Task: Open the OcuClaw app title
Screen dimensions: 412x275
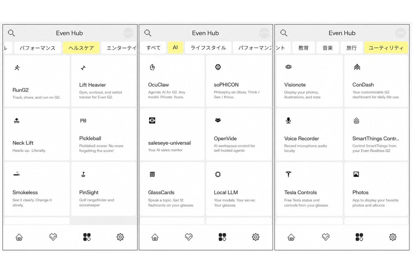Action: pos(159,85)
